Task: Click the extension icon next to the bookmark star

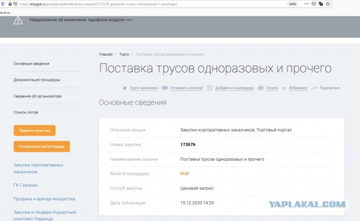Action: [321, 4]
